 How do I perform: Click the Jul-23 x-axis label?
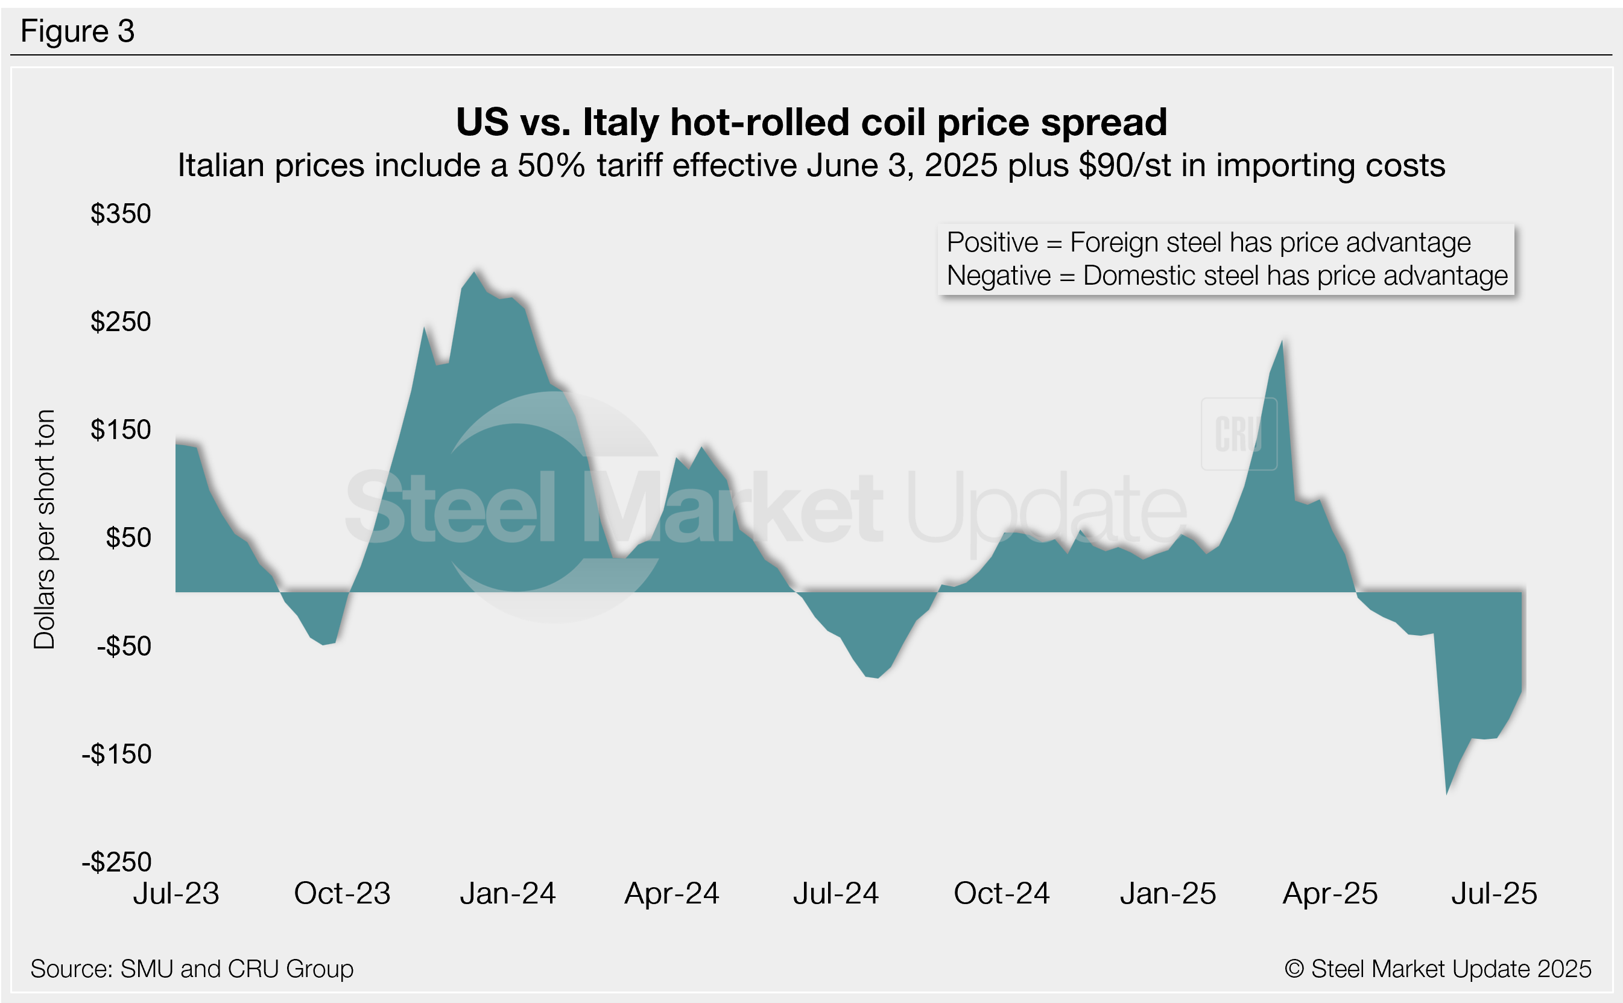coord(176,894)
